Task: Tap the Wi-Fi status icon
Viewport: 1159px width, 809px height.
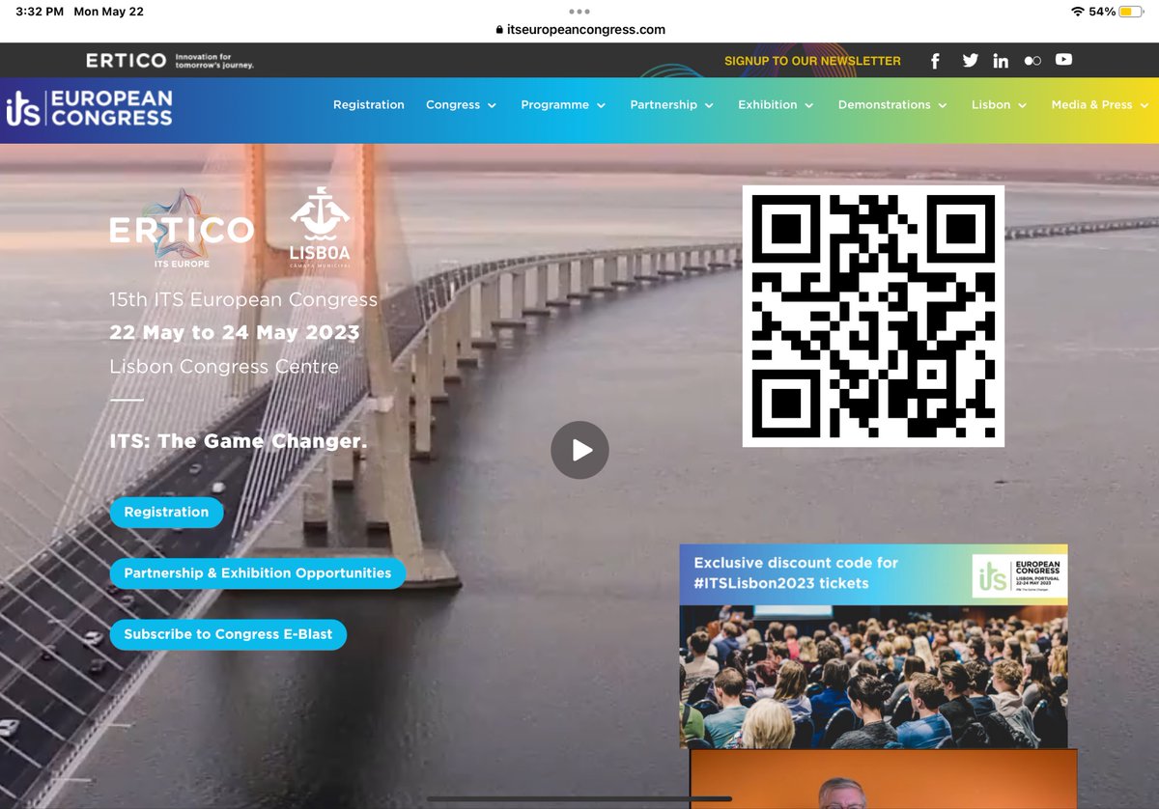Action: point(1078,12)
